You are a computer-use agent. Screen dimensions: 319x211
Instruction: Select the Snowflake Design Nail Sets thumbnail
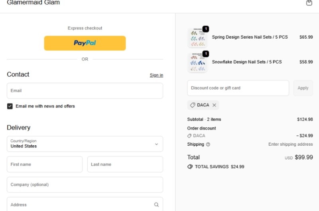tap(197, 63)
